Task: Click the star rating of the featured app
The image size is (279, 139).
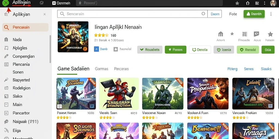Action: tap(101, 35)
